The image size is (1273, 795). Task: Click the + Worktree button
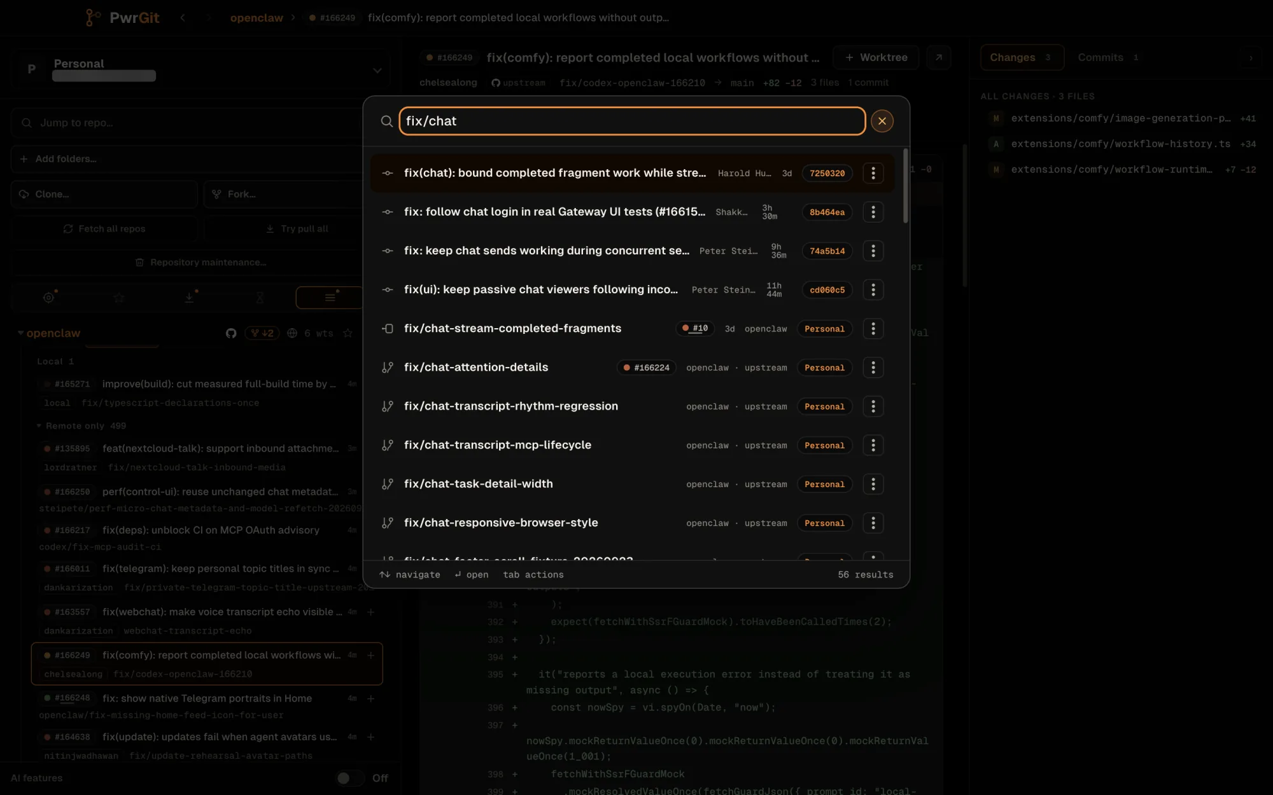pyautogui.click(x=876, y=57)
